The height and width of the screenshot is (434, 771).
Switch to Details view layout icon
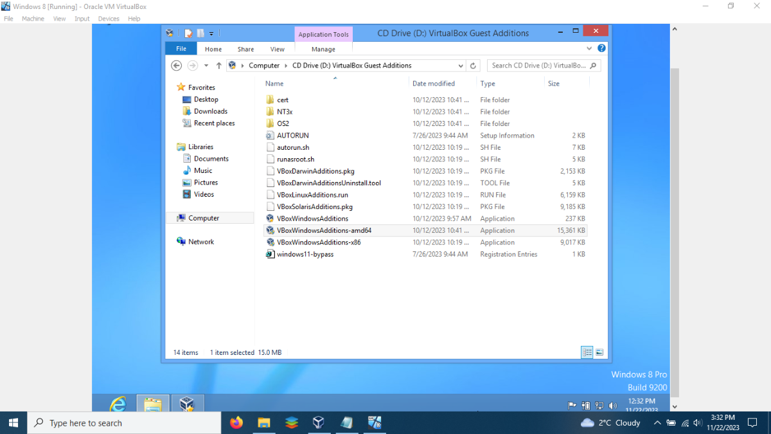(x=587, y=352)
